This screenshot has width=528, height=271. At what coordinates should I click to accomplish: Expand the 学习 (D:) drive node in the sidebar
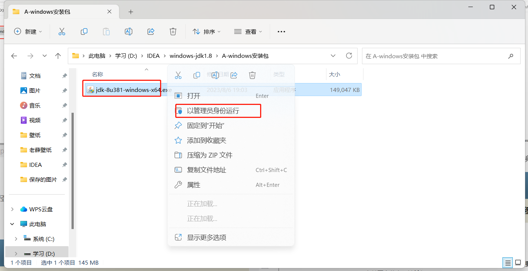[x=16, y=254]
